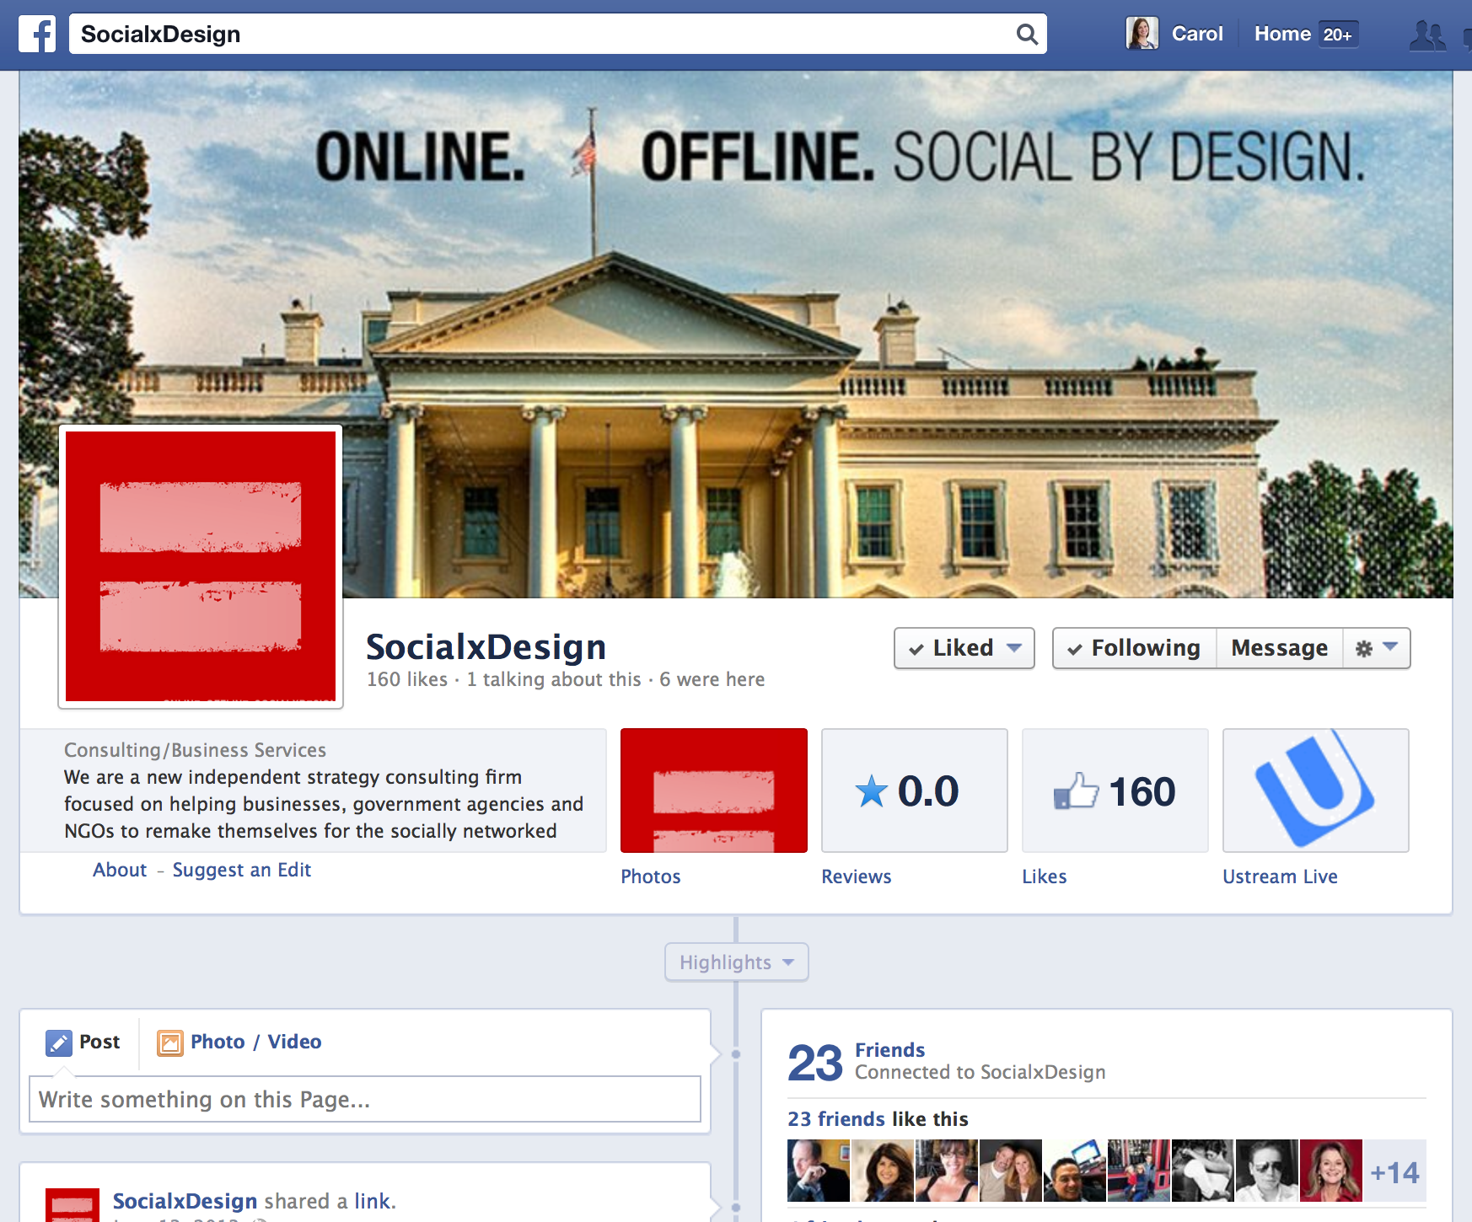Go to Home in the top bar
The width and height of the screenshot is (1472, 1222).
pyautogui.click(x=1282, y=34)
